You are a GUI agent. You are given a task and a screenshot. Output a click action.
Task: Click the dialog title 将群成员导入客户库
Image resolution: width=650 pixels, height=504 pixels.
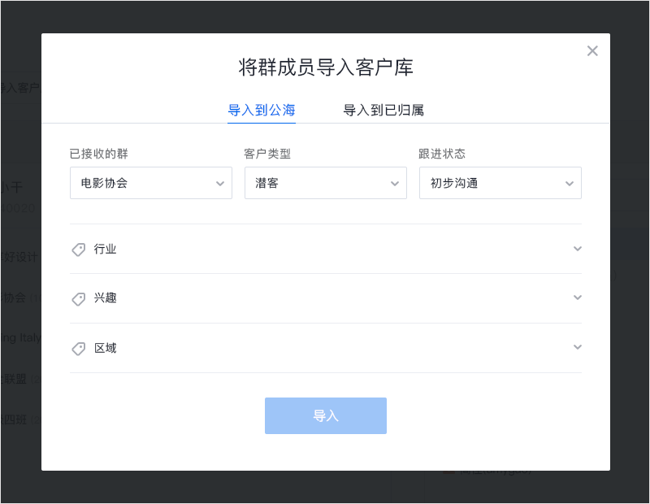pyautogui.click(x=326, y=67)
